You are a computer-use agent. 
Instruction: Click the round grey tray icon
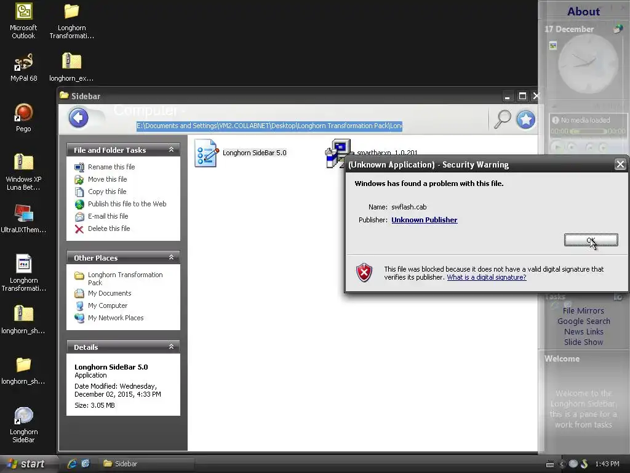point(573,464)
